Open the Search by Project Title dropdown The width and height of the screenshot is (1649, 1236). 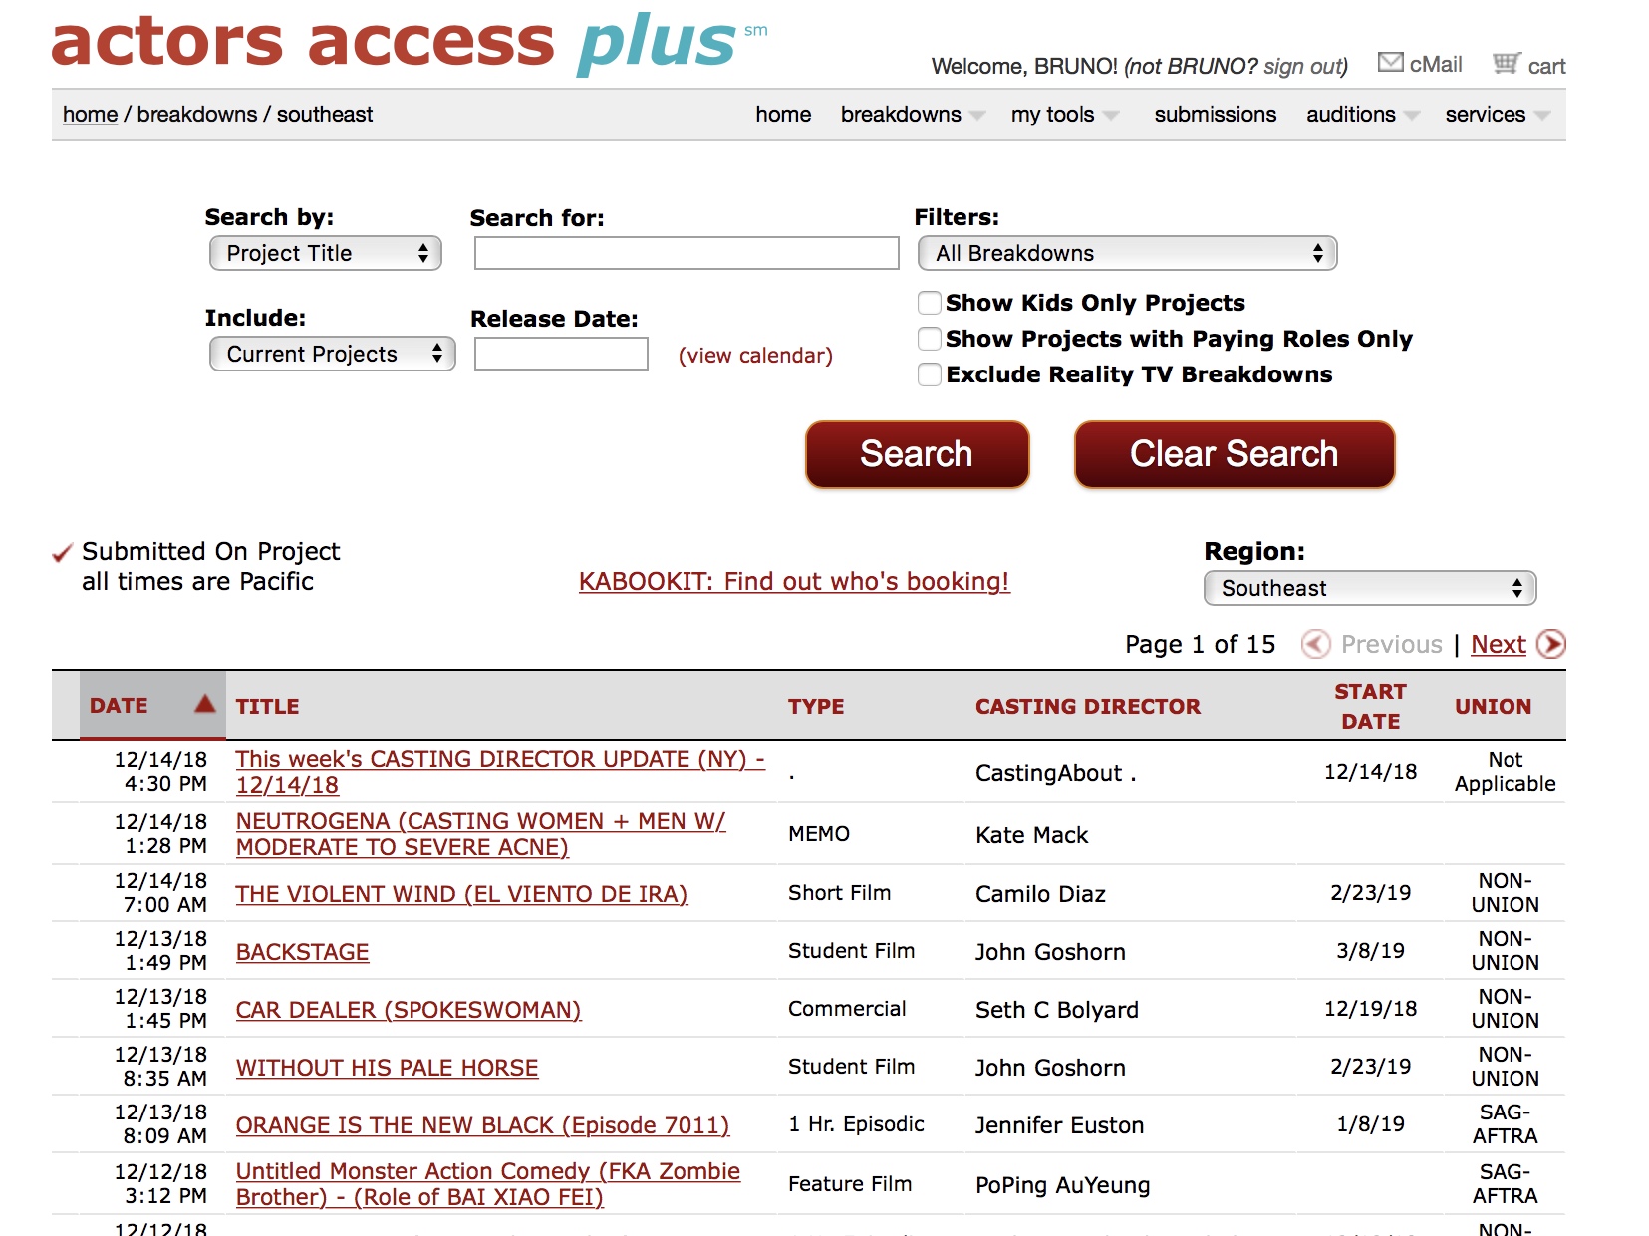pos(326,253)
